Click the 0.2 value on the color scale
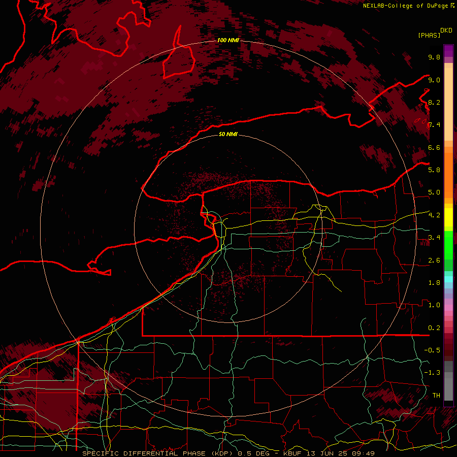This screenshot has width=457, height=457. click(434, 328)
